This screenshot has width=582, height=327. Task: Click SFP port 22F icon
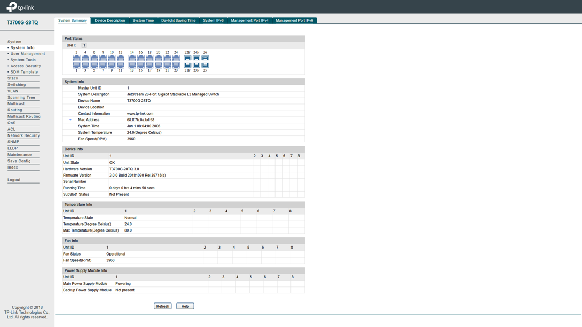[187, 58]
